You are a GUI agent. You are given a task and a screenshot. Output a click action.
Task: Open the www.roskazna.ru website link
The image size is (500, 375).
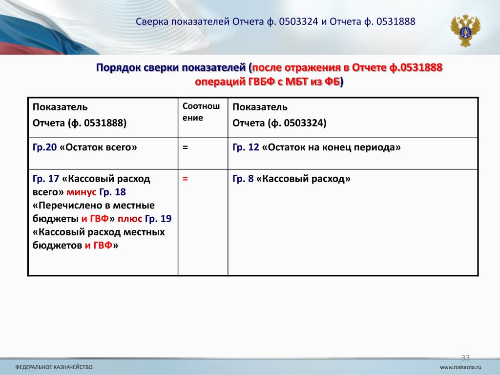tap(460, 367)
